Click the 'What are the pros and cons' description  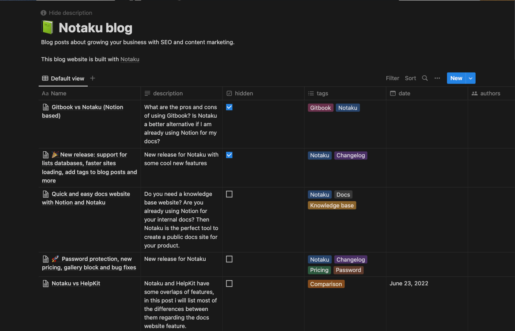[x=181, y=124]
